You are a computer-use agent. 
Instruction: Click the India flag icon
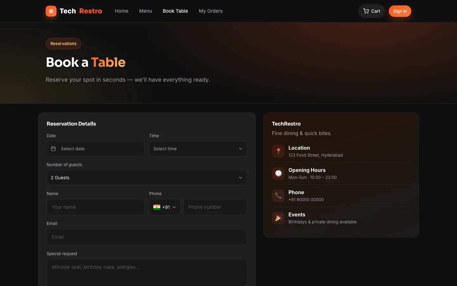tap(157, 207)
